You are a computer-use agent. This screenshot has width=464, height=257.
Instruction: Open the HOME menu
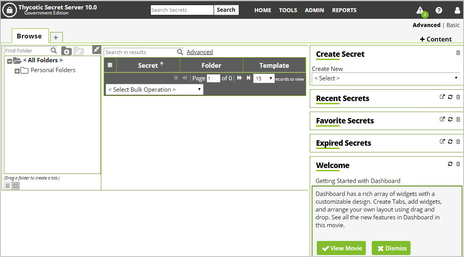click(x=263, y=10)
